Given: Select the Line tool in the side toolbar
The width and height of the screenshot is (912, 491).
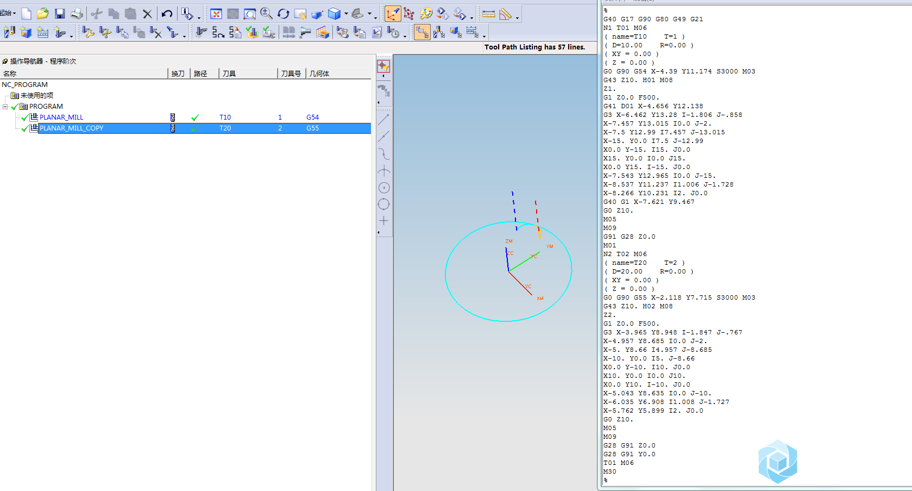Looking at the screenshot, I should click(x=383, y=119).
